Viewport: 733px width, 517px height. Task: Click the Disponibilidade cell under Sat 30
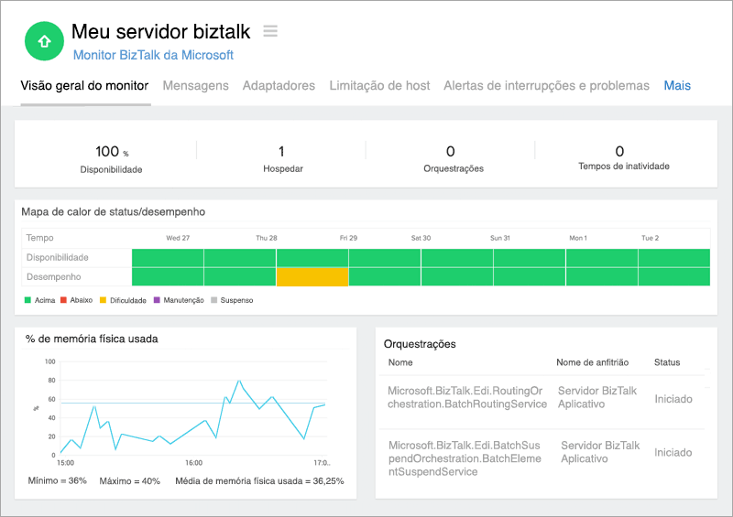coord(385,258)
